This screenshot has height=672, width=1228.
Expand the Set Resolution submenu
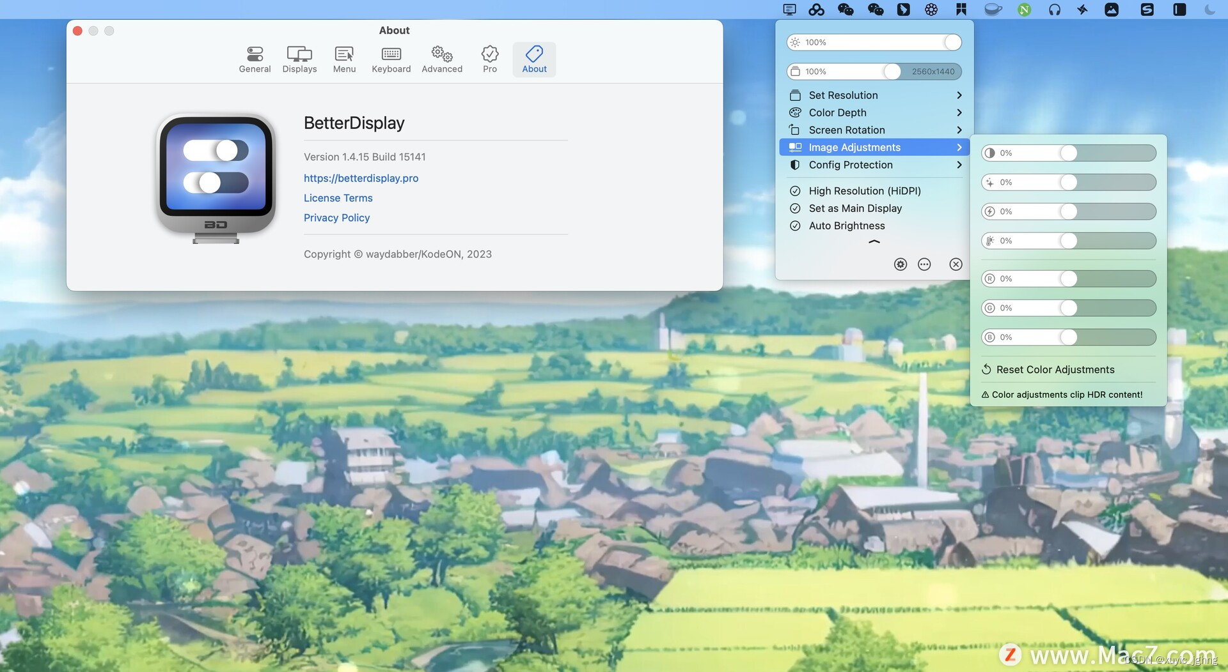tap(874, 95)
